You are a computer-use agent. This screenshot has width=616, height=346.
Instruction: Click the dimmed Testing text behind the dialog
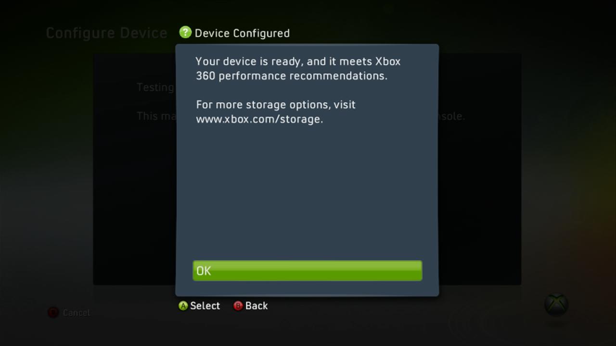[x=155, y=87]
